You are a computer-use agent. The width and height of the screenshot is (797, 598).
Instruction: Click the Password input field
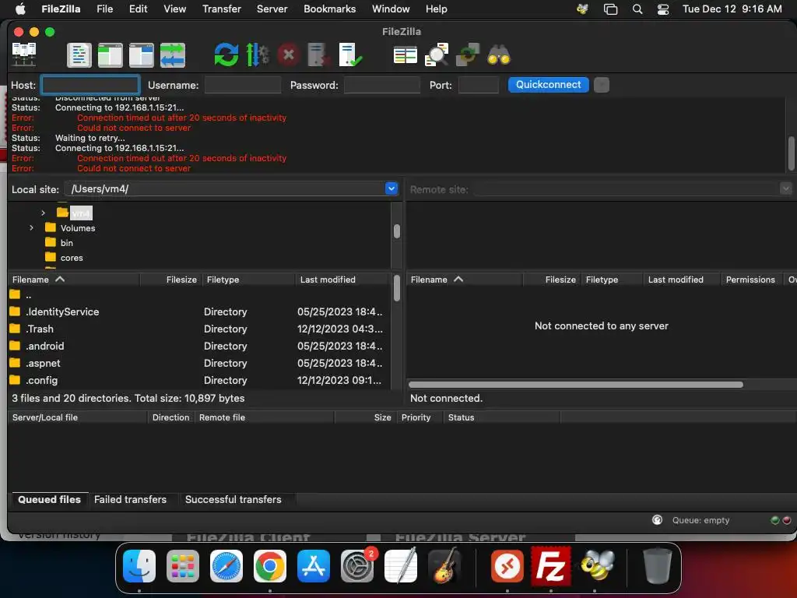[x=382, y=85]
